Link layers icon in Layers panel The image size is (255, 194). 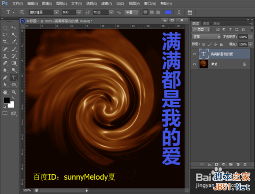coord(202,164)
